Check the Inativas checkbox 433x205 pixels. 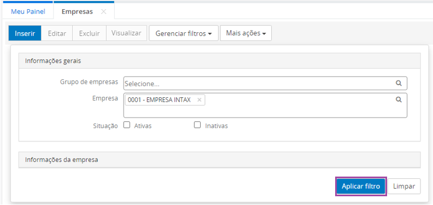click(x=197, y=125)
